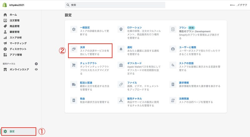Click the ichyaku2021 store name
The image size is (250, 137).
(x=17, y=5)
